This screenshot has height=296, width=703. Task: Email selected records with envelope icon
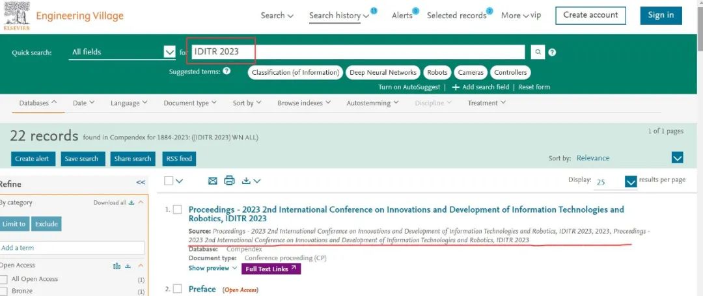213,181
